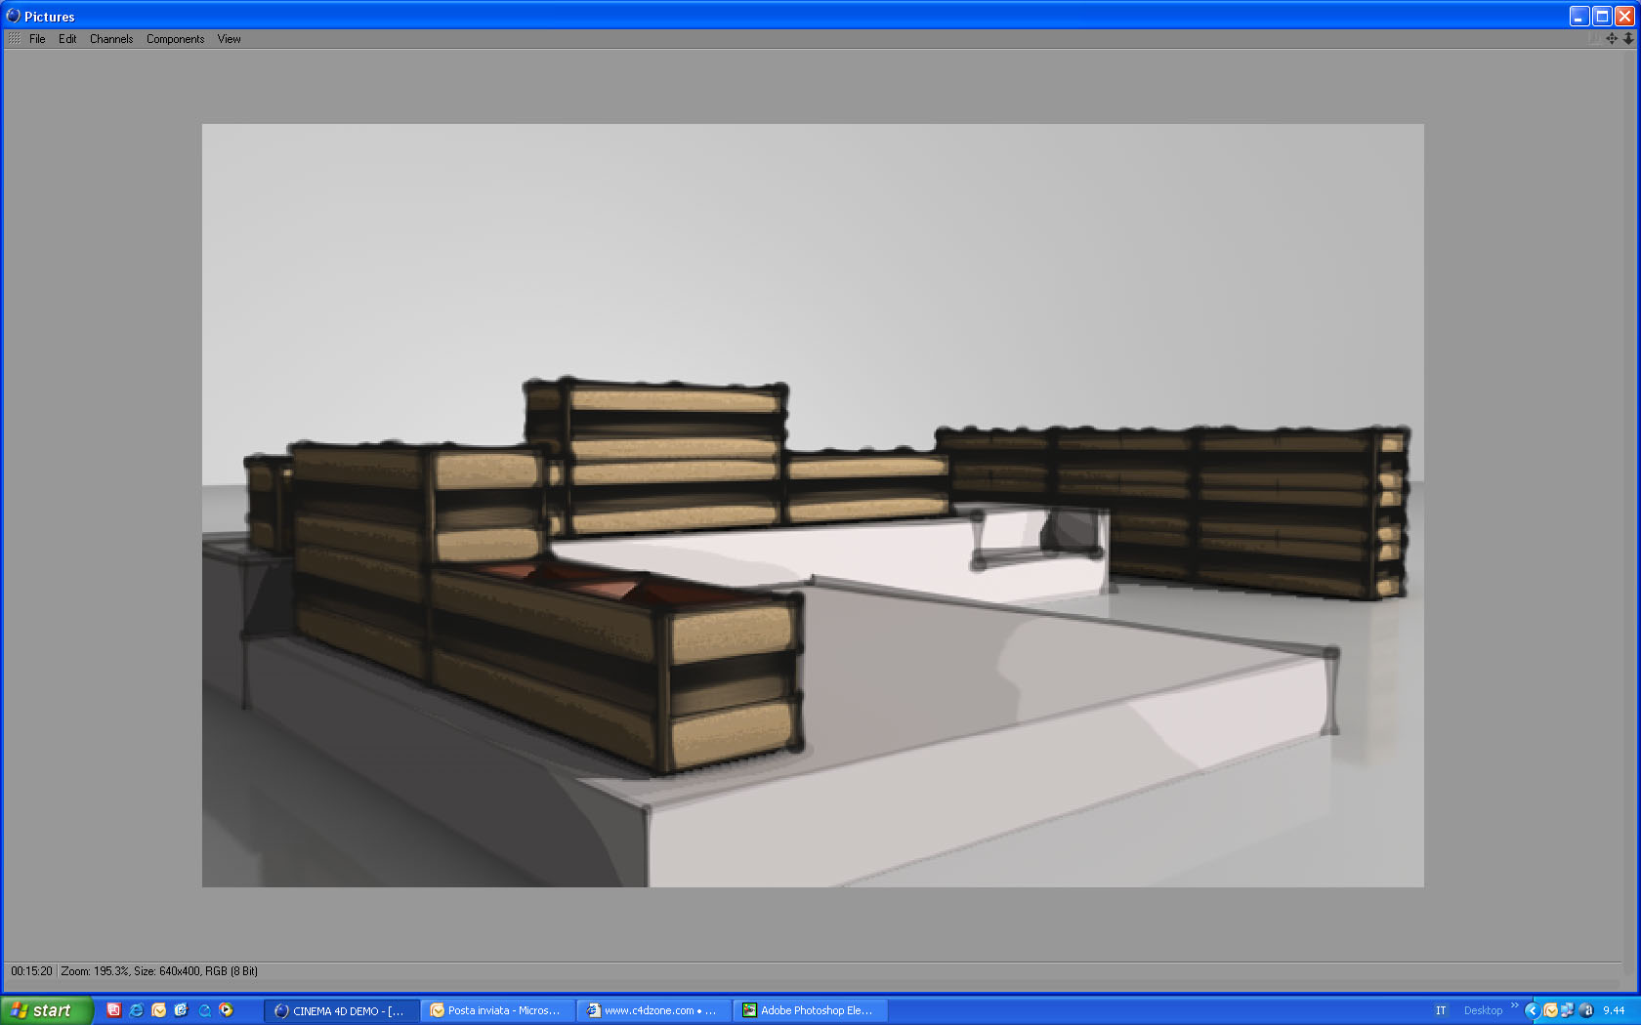Open the Channels menu
The image size is (1641, 1025).
point(111,39)
